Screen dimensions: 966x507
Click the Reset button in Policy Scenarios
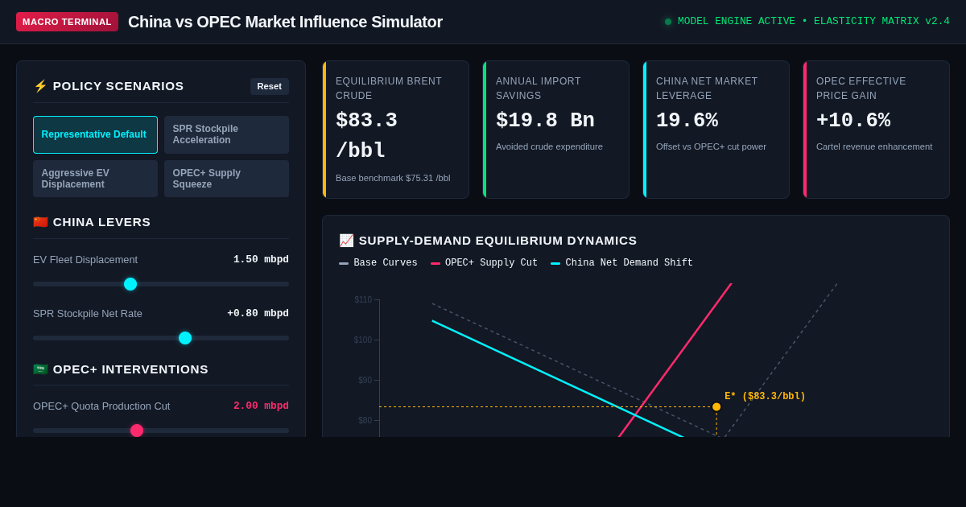[x=270, y=86]
